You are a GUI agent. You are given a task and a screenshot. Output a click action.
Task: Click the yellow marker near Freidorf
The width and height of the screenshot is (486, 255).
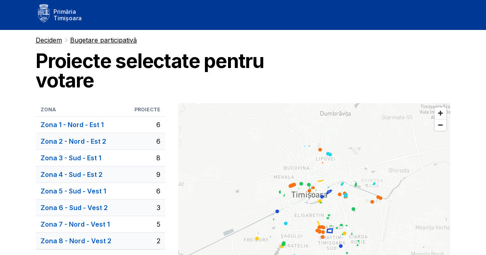[257, 239]
